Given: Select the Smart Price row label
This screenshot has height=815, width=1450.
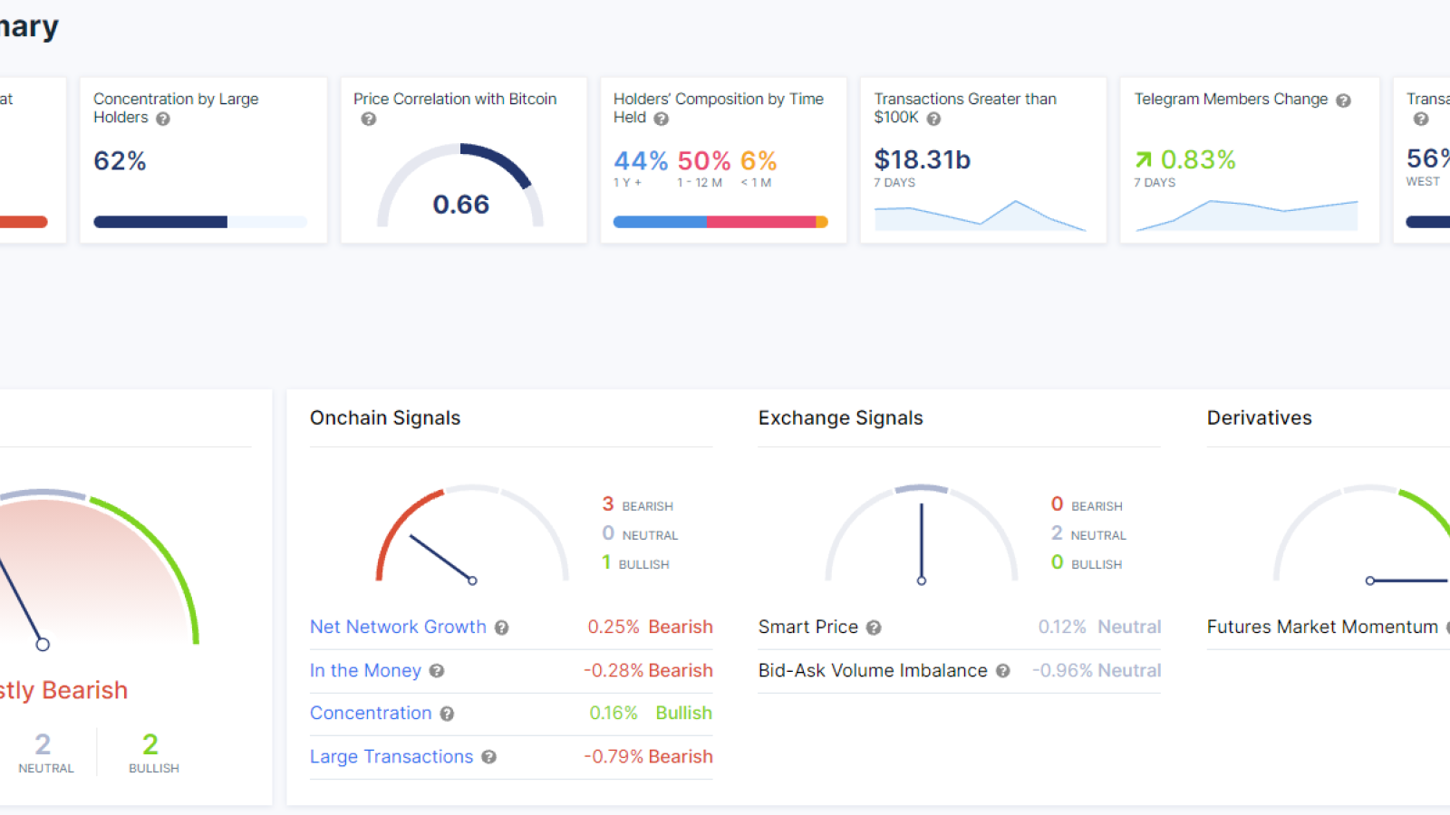Looking at the screenshot, I should point(808,627).
